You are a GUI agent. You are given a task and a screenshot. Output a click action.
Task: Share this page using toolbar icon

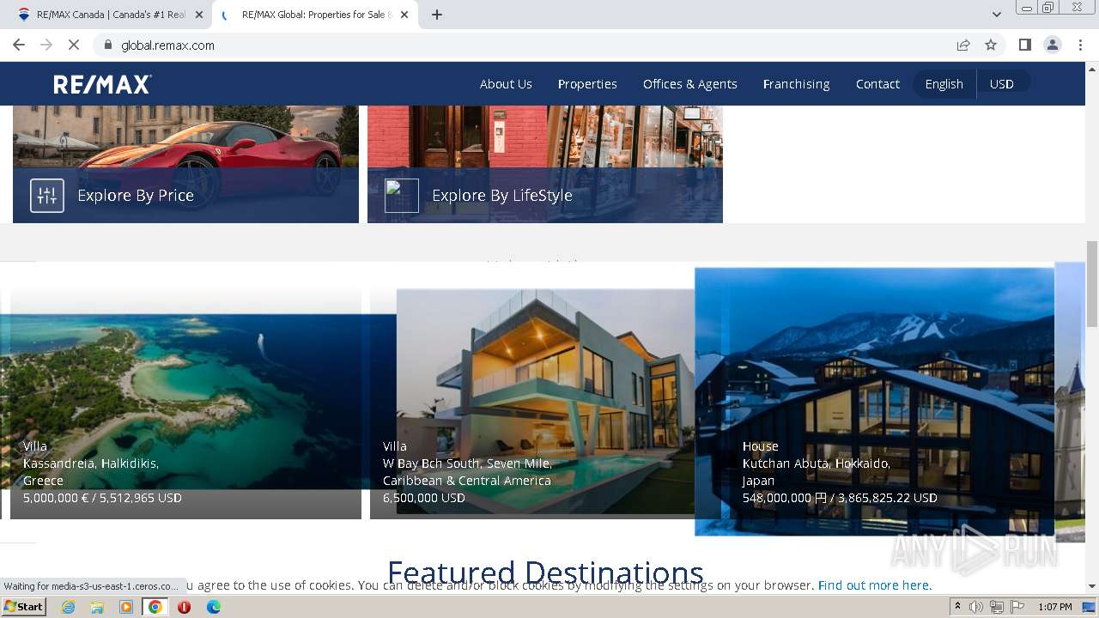coord(963,45)
